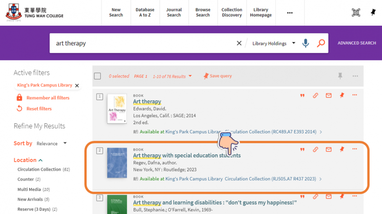The height and width of the screenshot is (214, 382).
Task: Open pinned favorites in top bar
Action: pyautogui.click(x=373, y=12)
